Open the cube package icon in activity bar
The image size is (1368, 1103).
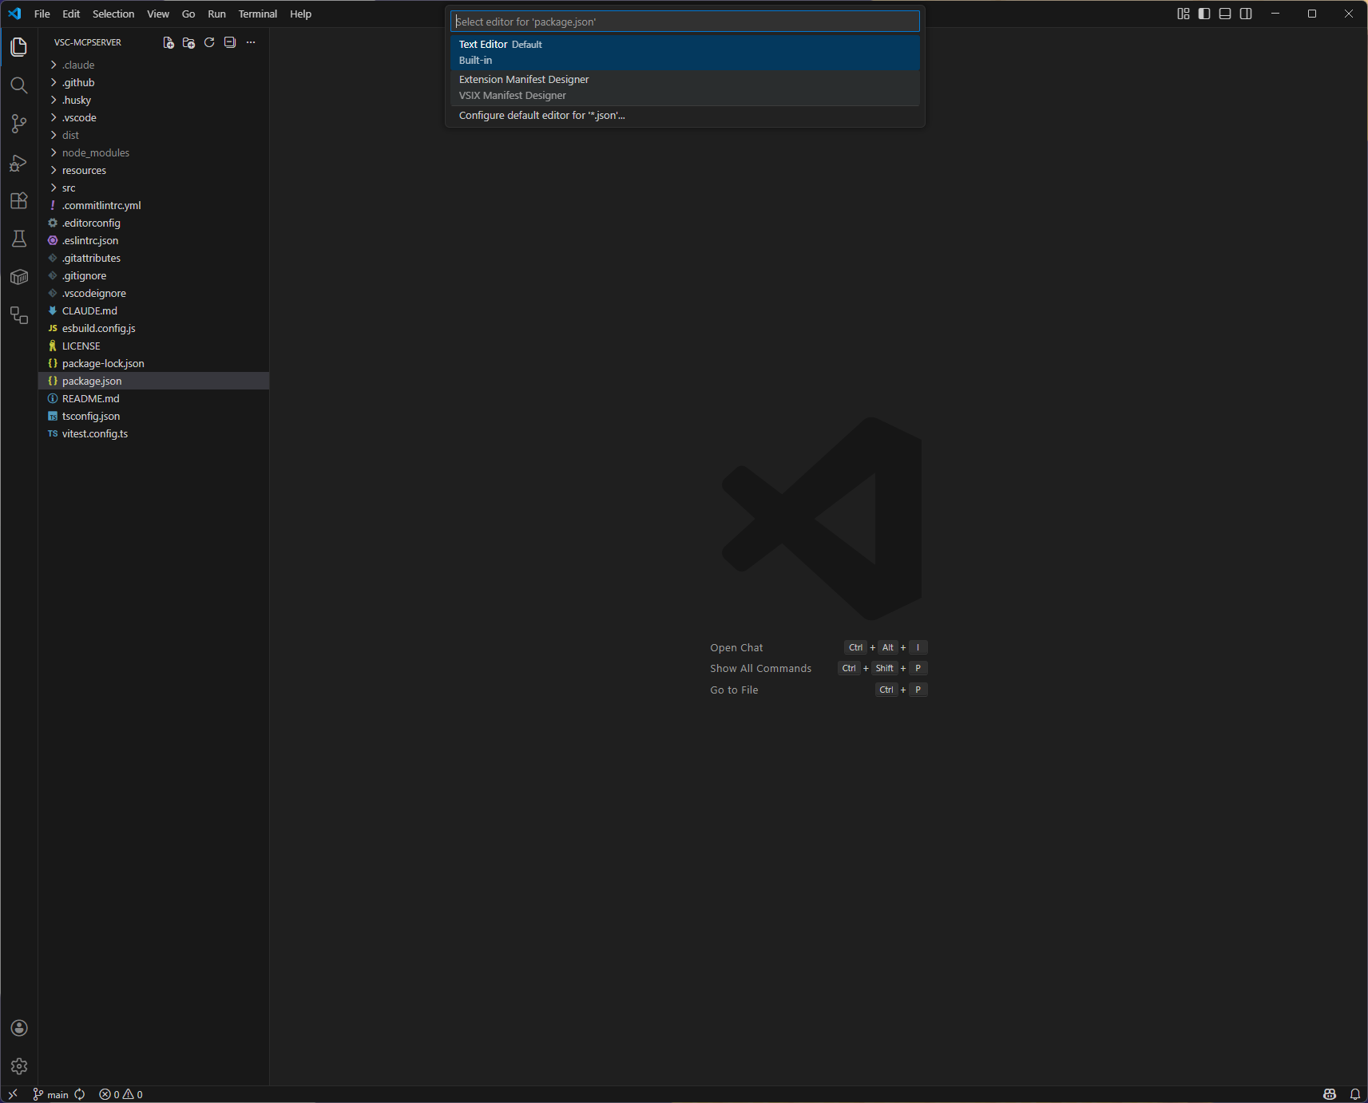tap(19, 277)
